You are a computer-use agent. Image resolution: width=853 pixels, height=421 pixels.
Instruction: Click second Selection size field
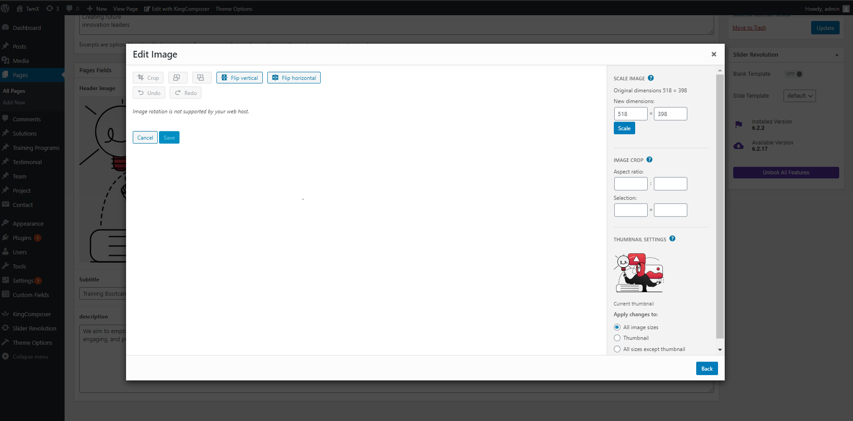pos(670,210)
